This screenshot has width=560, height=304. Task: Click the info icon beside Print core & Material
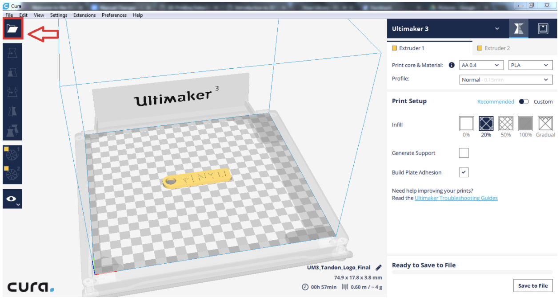point(452,65)
